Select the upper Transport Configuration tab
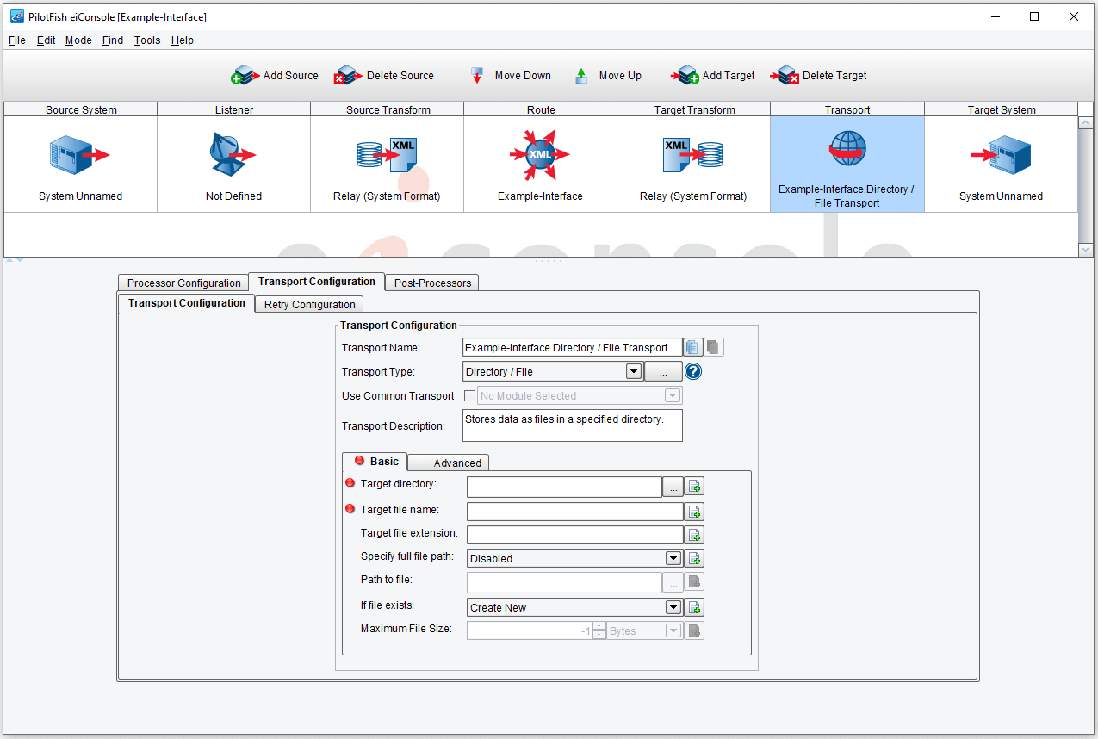Screen dimensions: 1098x739 316,282
